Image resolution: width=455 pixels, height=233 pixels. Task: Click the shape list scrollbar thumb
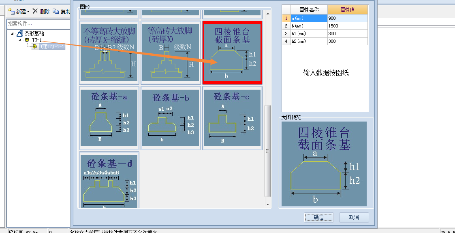[268, 151]
